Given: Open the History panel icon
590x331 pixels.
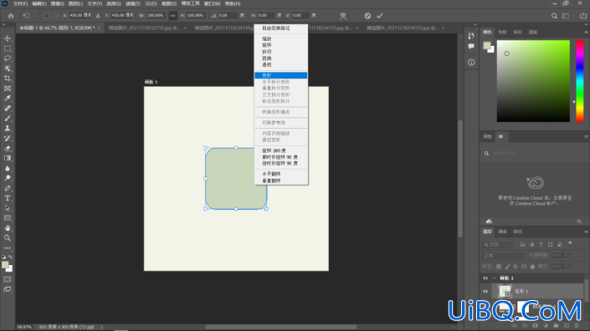Looking at the screenshot, I should 471,36.
